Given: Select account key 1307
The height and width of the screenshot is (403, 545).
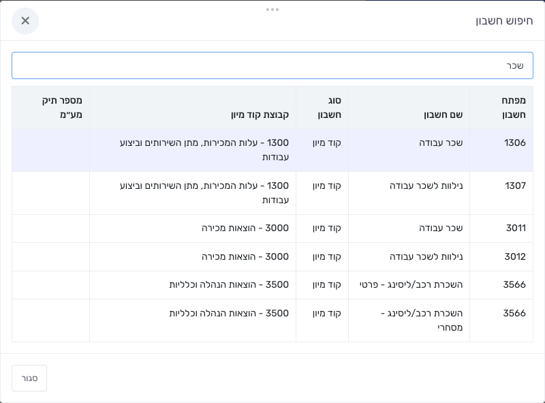Looking at the screenshot, I should [x=515, y=185].
